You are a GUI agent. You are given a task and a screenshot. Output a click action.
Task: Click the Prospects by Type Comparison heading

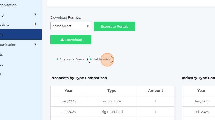79,78
